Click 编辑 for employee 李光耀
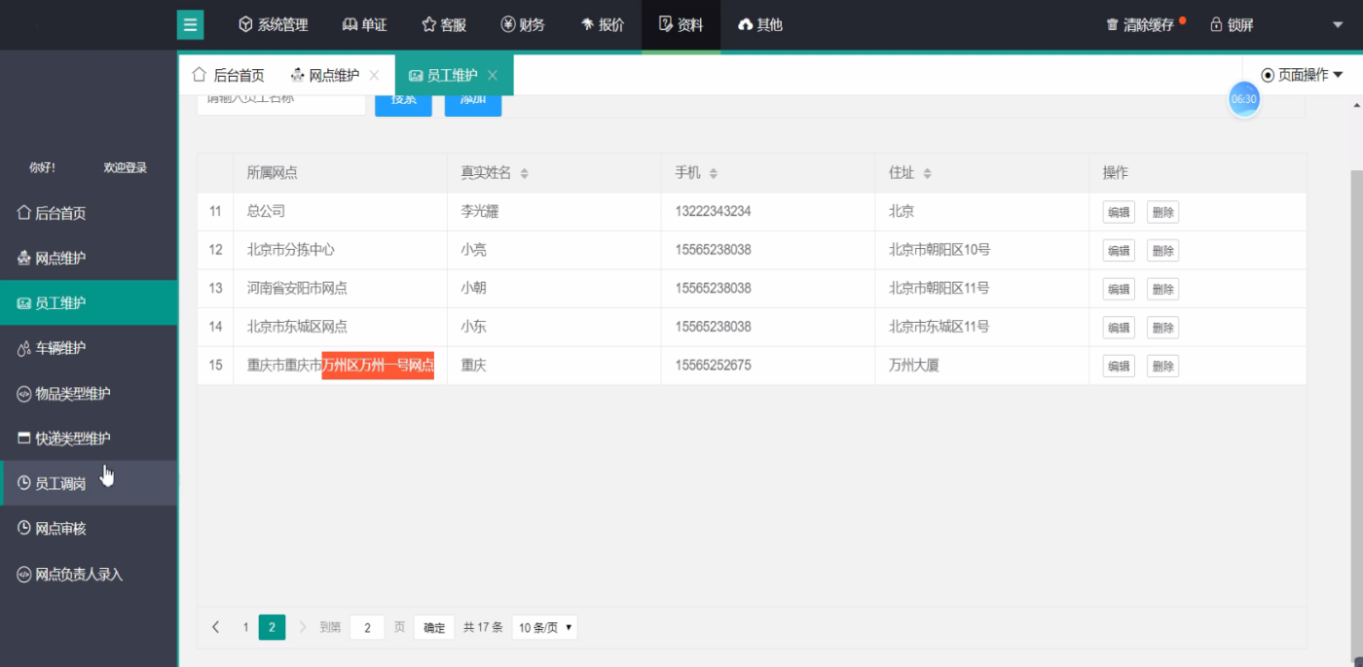This screenshot has height=667, width=1363. tap(1119, 212)
